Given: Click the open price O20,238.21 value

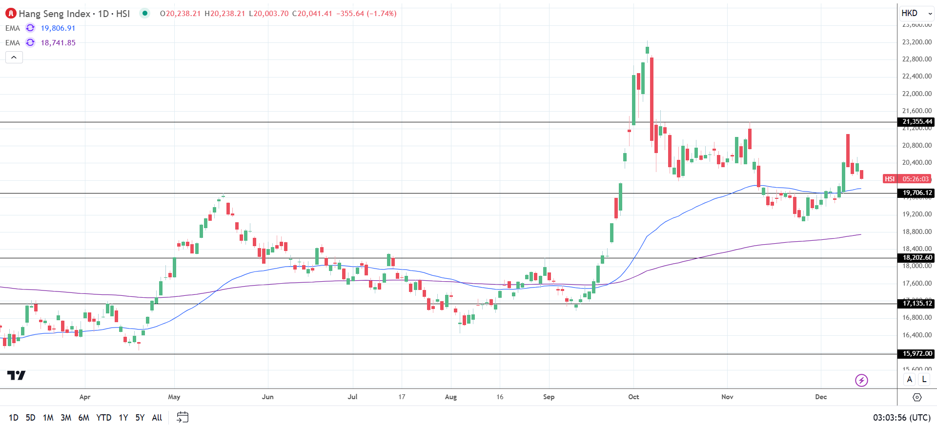Looking at the screenshot, I should pos(180,14).
